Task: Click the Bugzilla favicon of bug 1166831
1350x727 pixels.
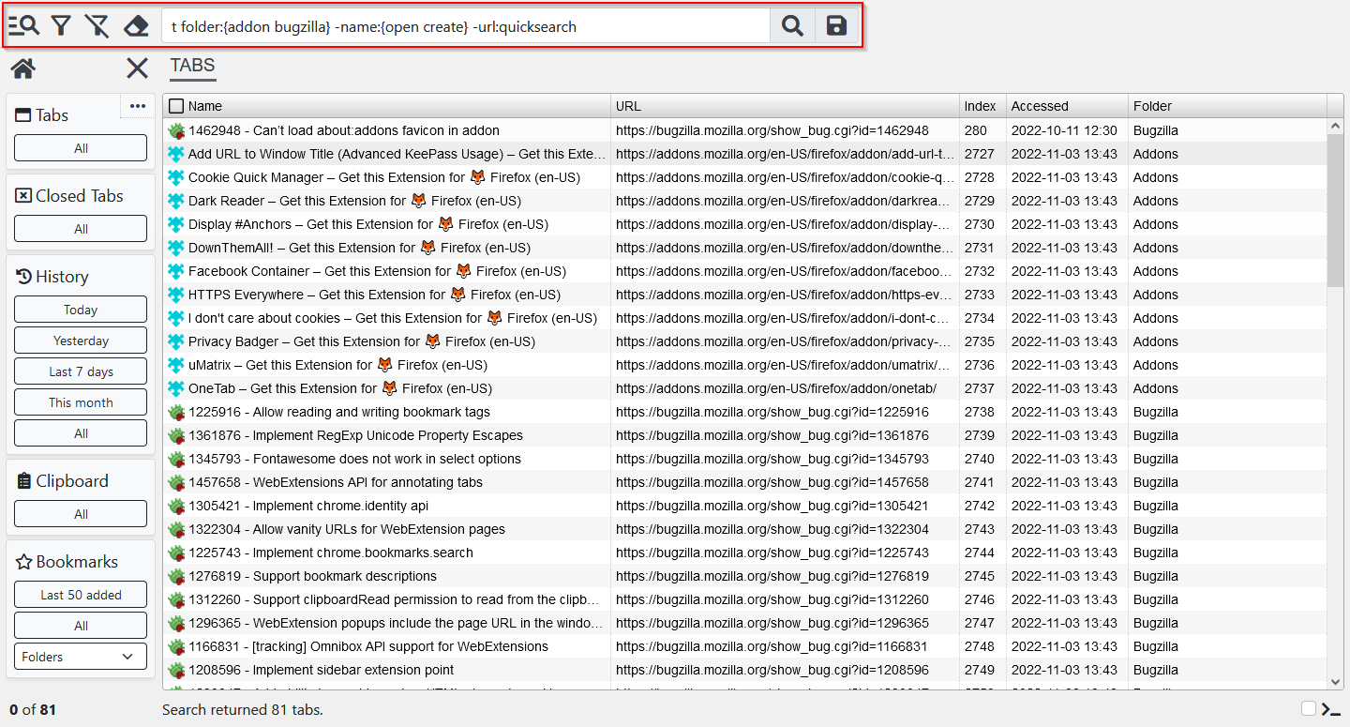Action: pyautogui.click(x=176, y=646)
